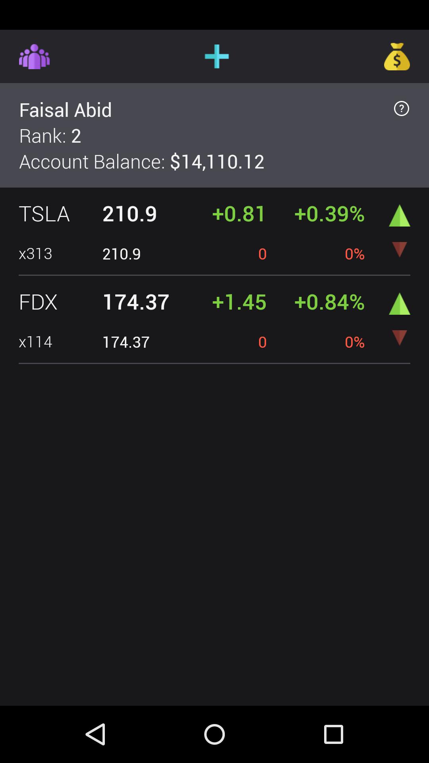The height and width of the screenshot is (763, 429).
Task: Tap the green up arrow for FDX
Action: pyautogui.click(x=399, y=304)
